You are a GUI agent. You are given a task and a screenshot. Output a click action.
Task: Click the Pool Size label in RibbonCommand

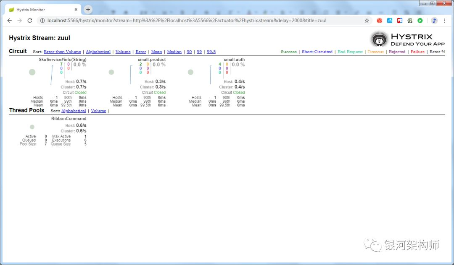click(28, 144)
